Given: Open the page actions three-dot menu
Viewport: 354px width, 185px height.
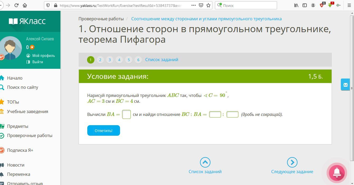Looking at the screenshot, I should [193, 5].
